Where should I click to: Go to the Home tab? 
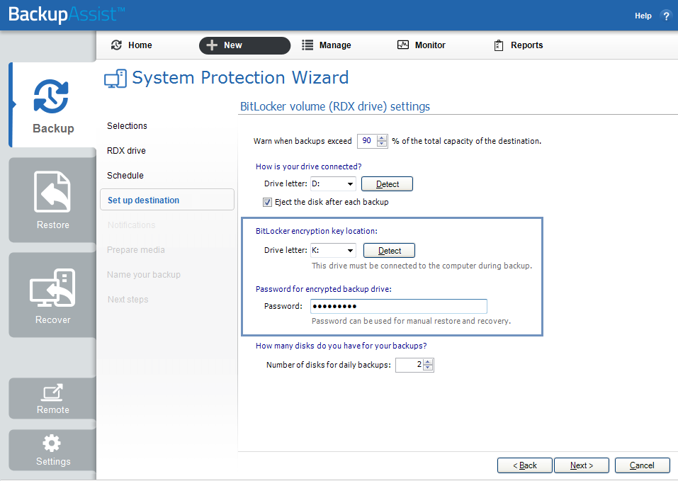tap(132, 45)
